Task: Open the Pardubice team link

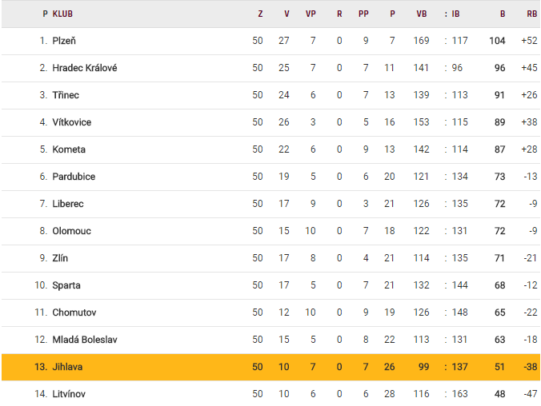Action: (x=74, y=177)
